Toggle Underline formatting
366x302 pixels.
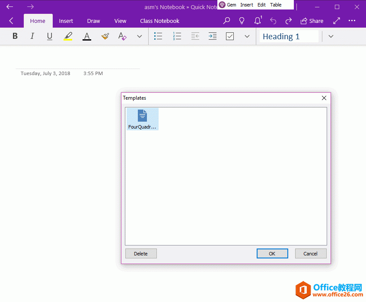49,36
